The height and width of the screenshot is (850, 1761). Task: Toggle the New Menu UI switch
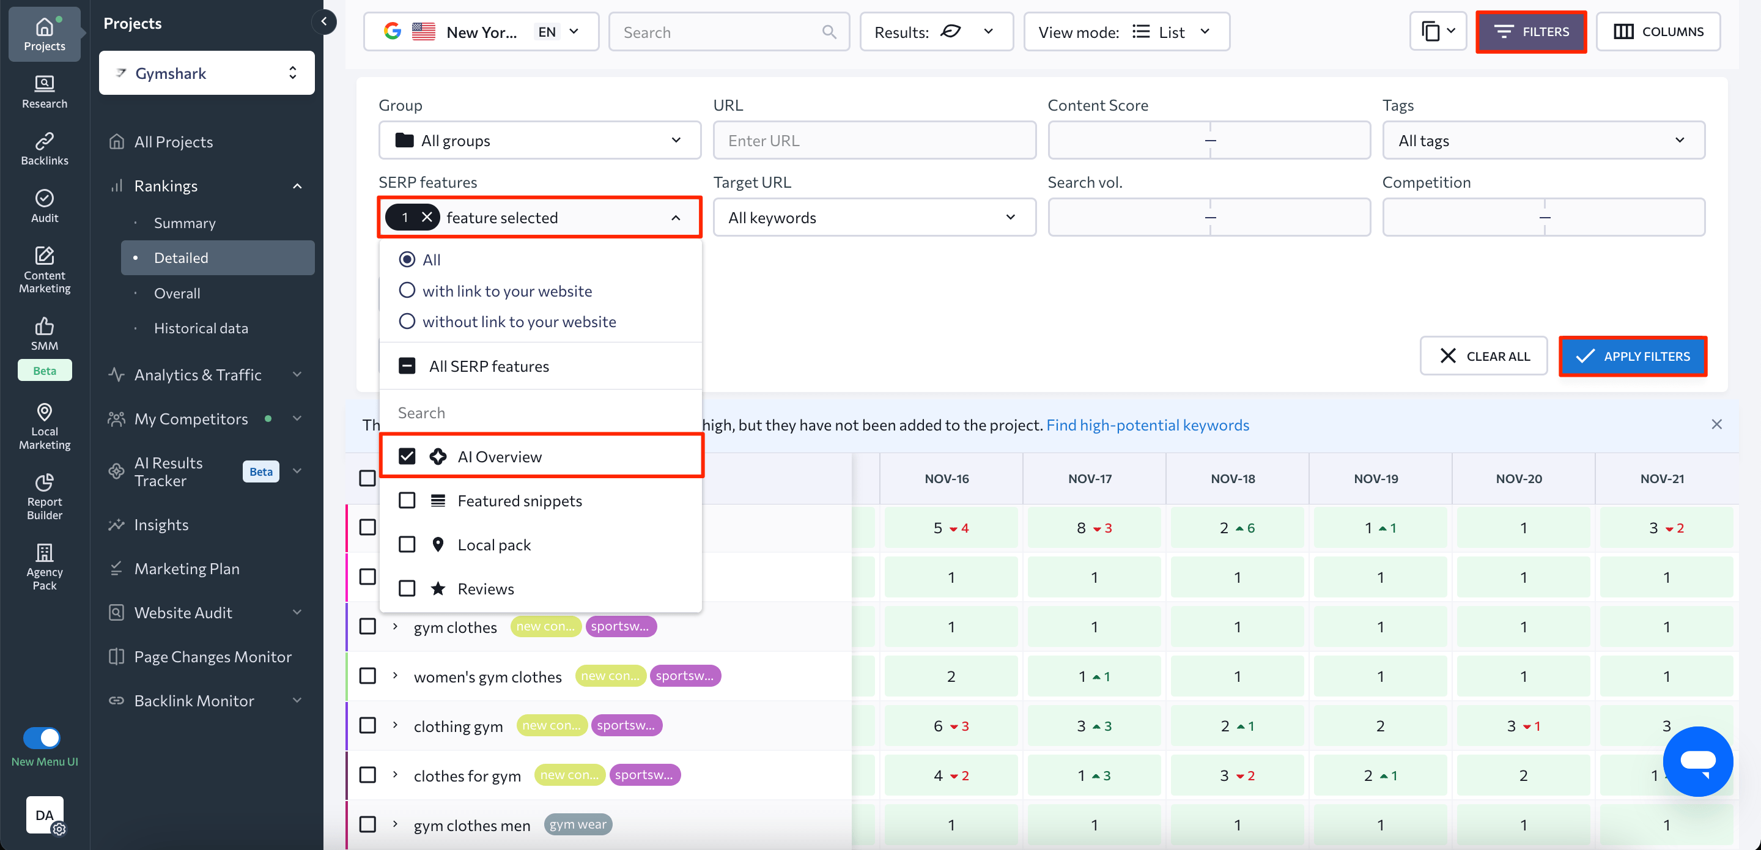point(42,738)
